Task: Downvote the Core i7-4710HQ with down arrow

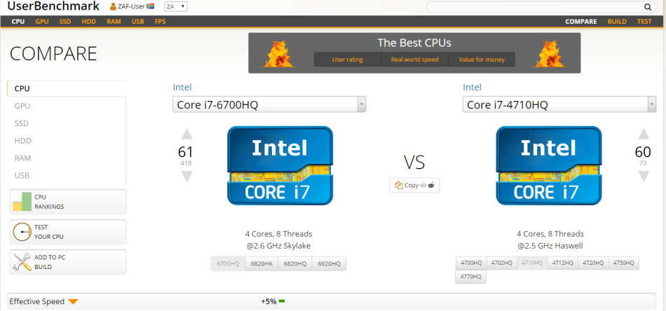Action: tap(643, 176)
